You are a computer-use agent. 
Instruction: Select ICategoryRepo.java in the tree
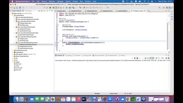[25, 23]
